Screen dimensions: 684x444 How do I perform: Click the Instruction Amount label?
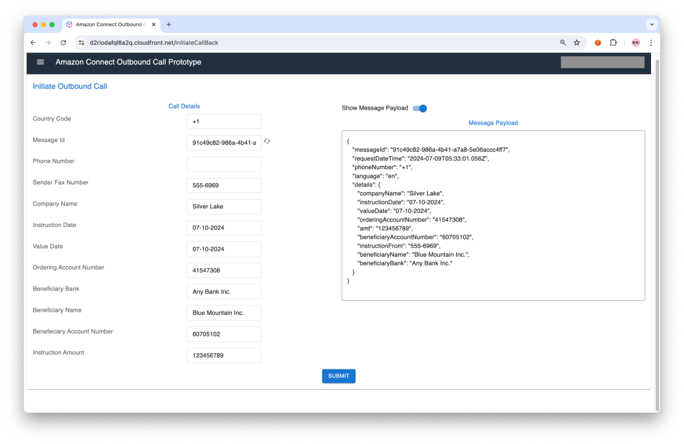pyautogui.click(x=58, y=353)
